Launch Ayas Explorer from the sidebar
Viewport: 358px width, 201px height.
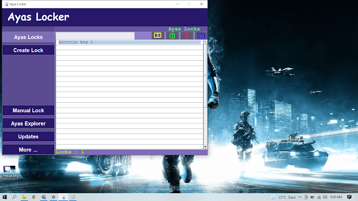pos(29,123)
